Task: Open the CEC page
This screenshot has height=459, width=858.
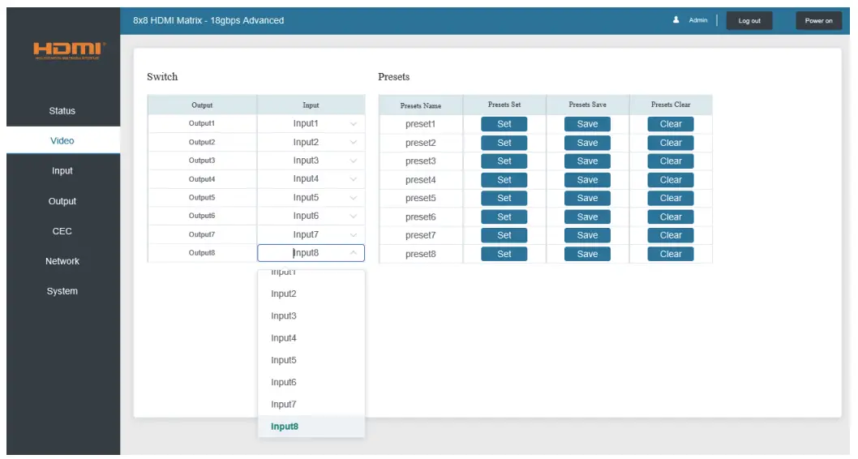Action: coord(62,231)
